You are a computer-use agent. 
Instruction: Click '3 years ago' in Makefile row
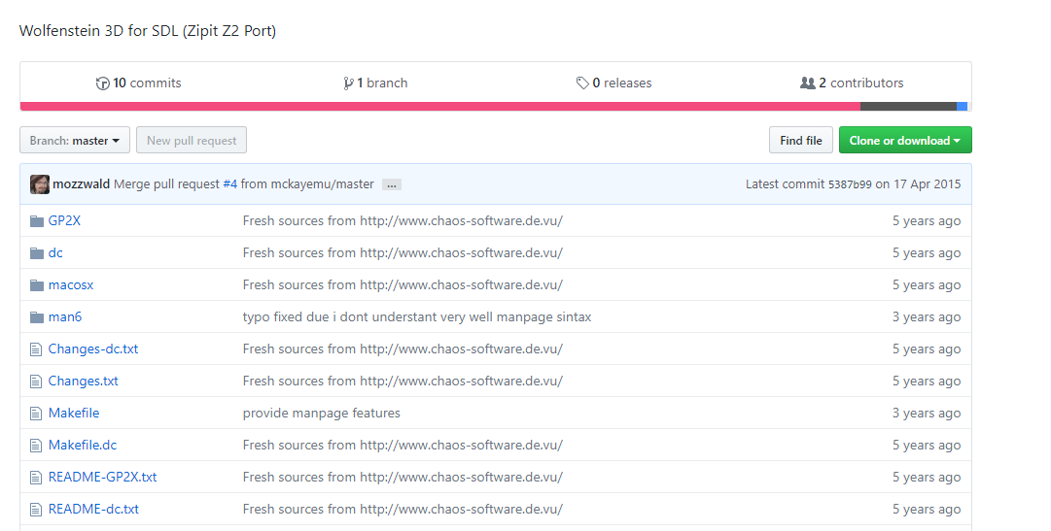(x=927, y=414)
